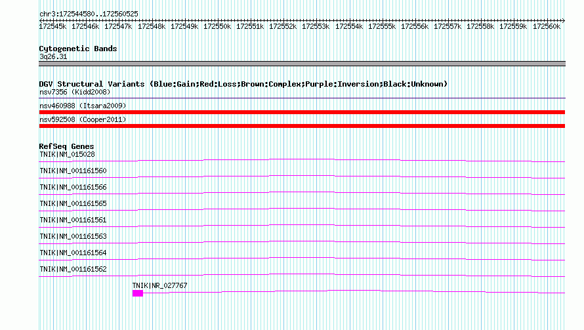The image size is (584, 330).
Task: Click the chr3:172544580..172560525 coordinate label
Action: point(89,14)
